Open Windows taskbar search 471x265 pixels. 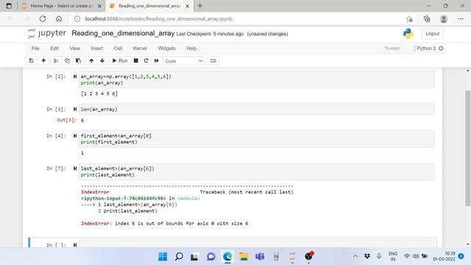(x=179, y=257)
